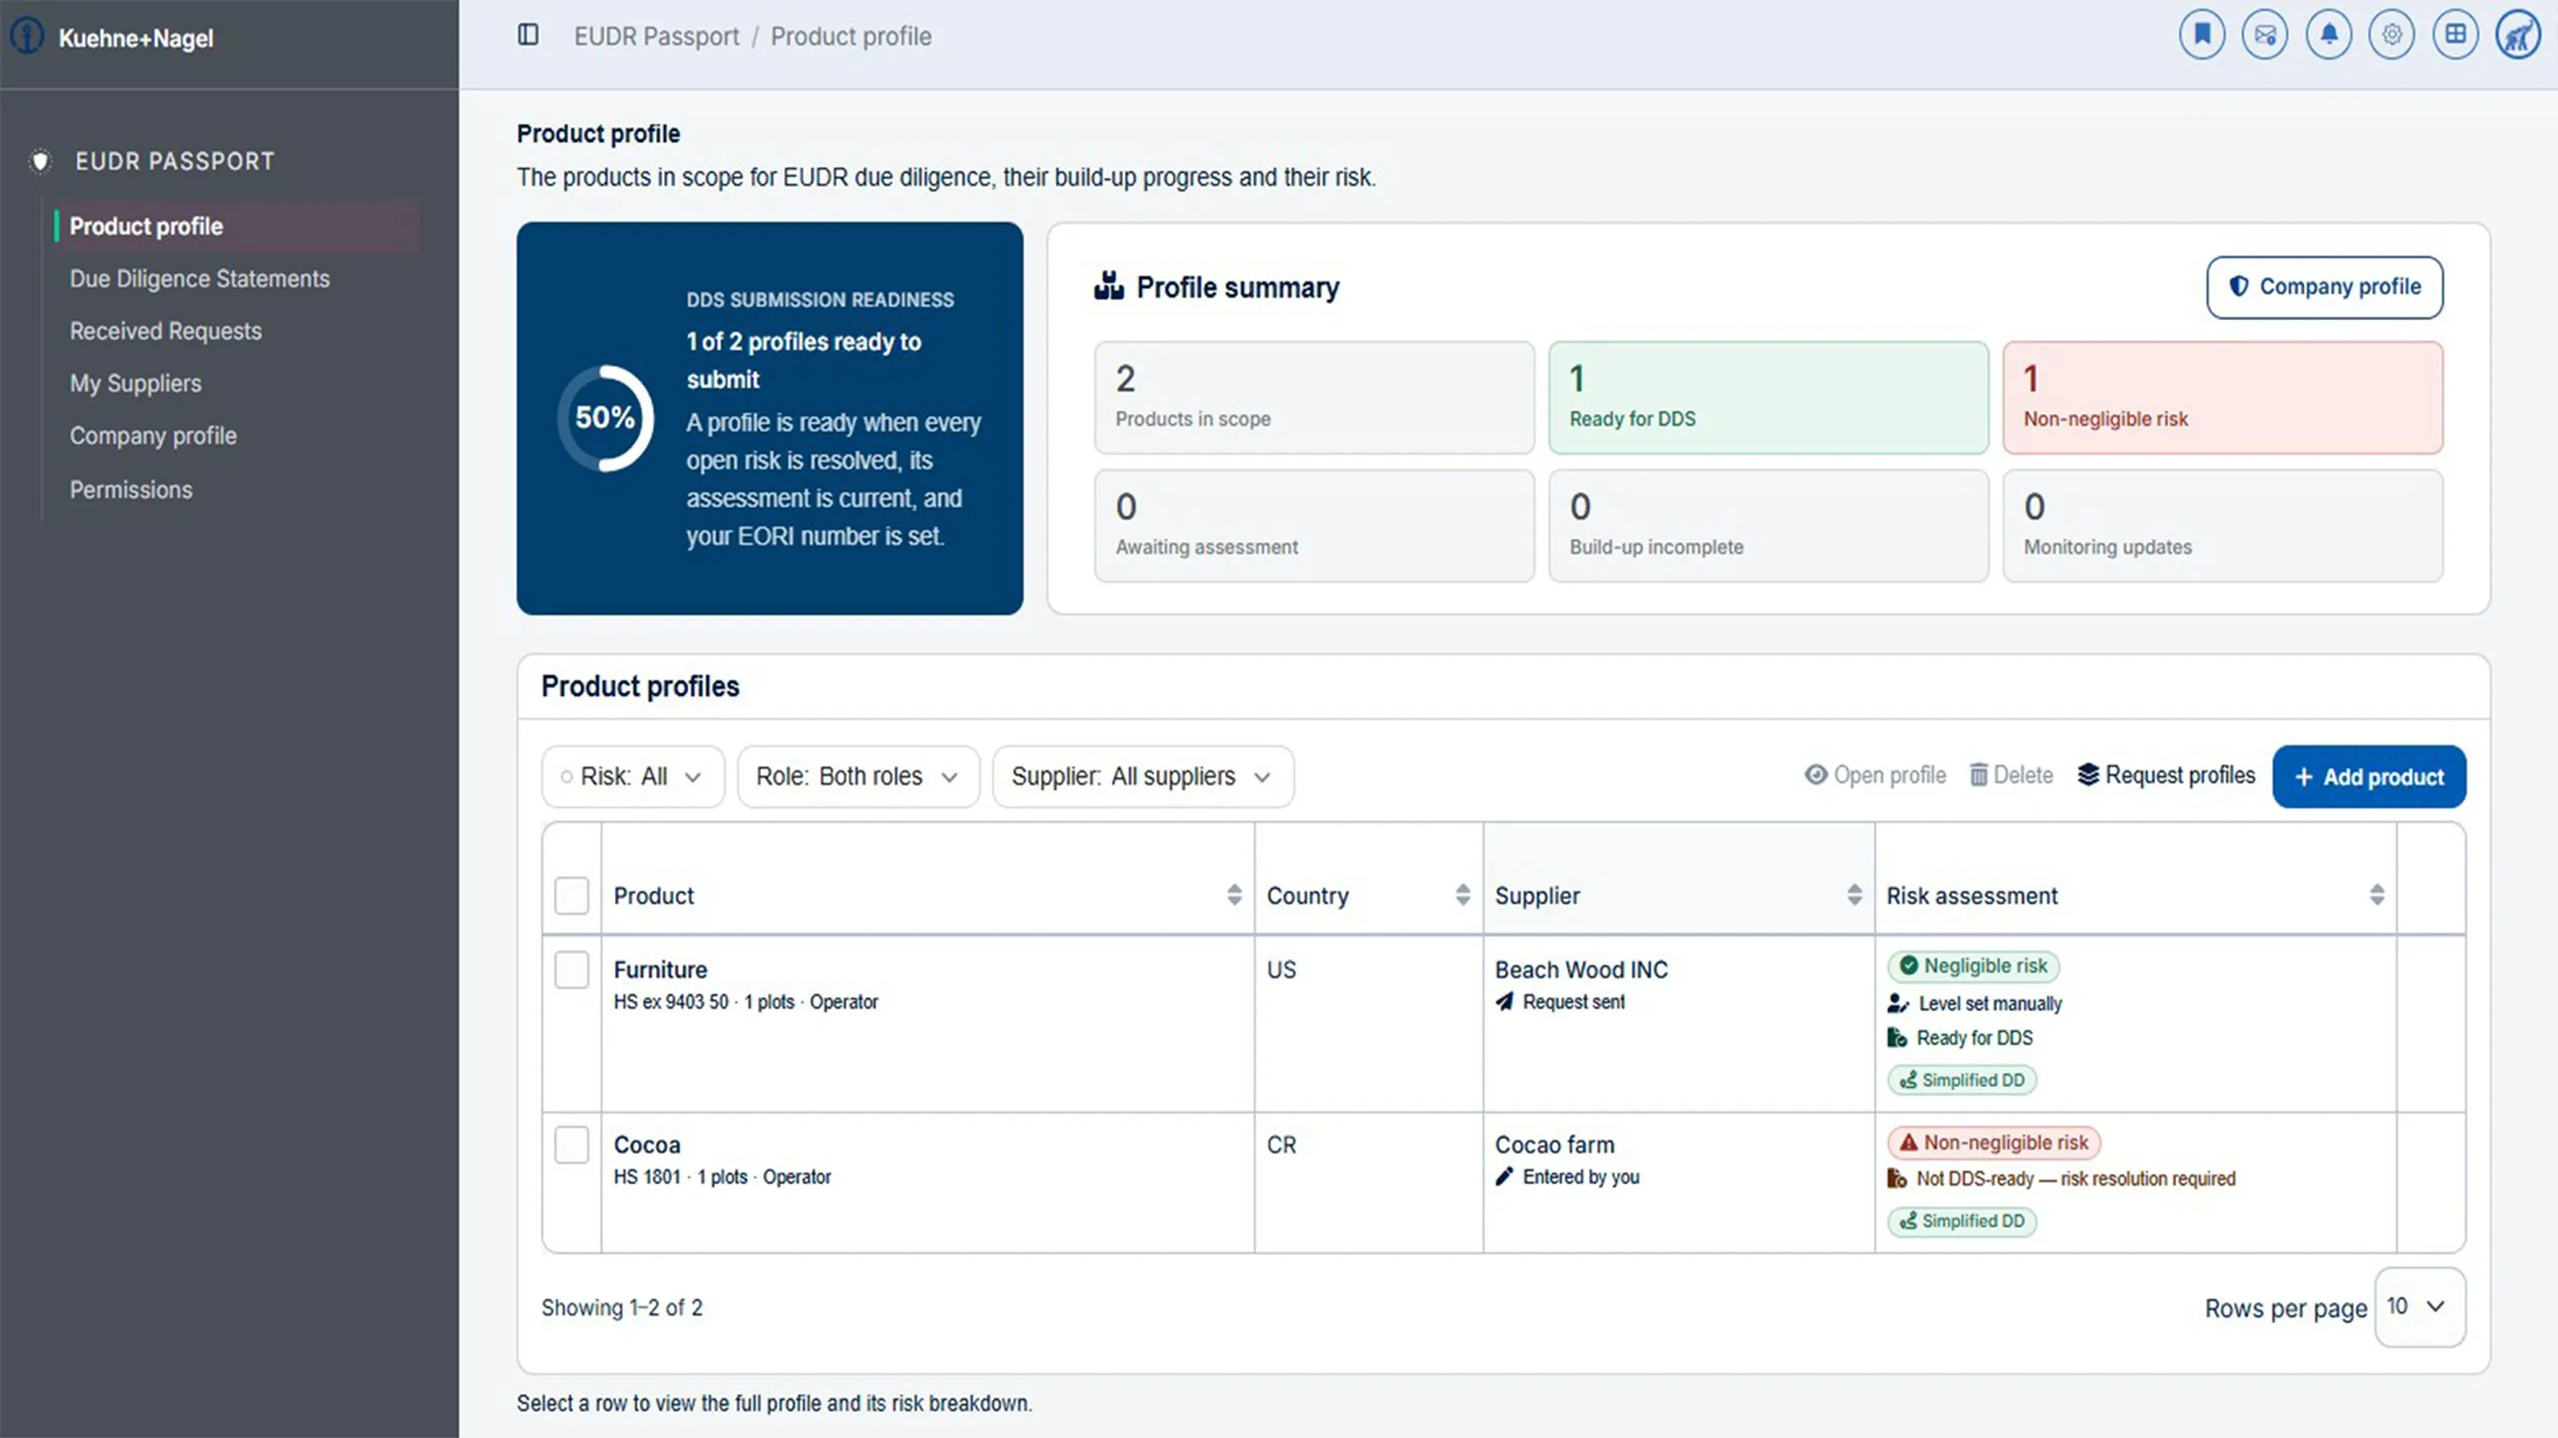
Task: Expand the Risk: All filter dropdown
Action: click(x=632, y=776)
